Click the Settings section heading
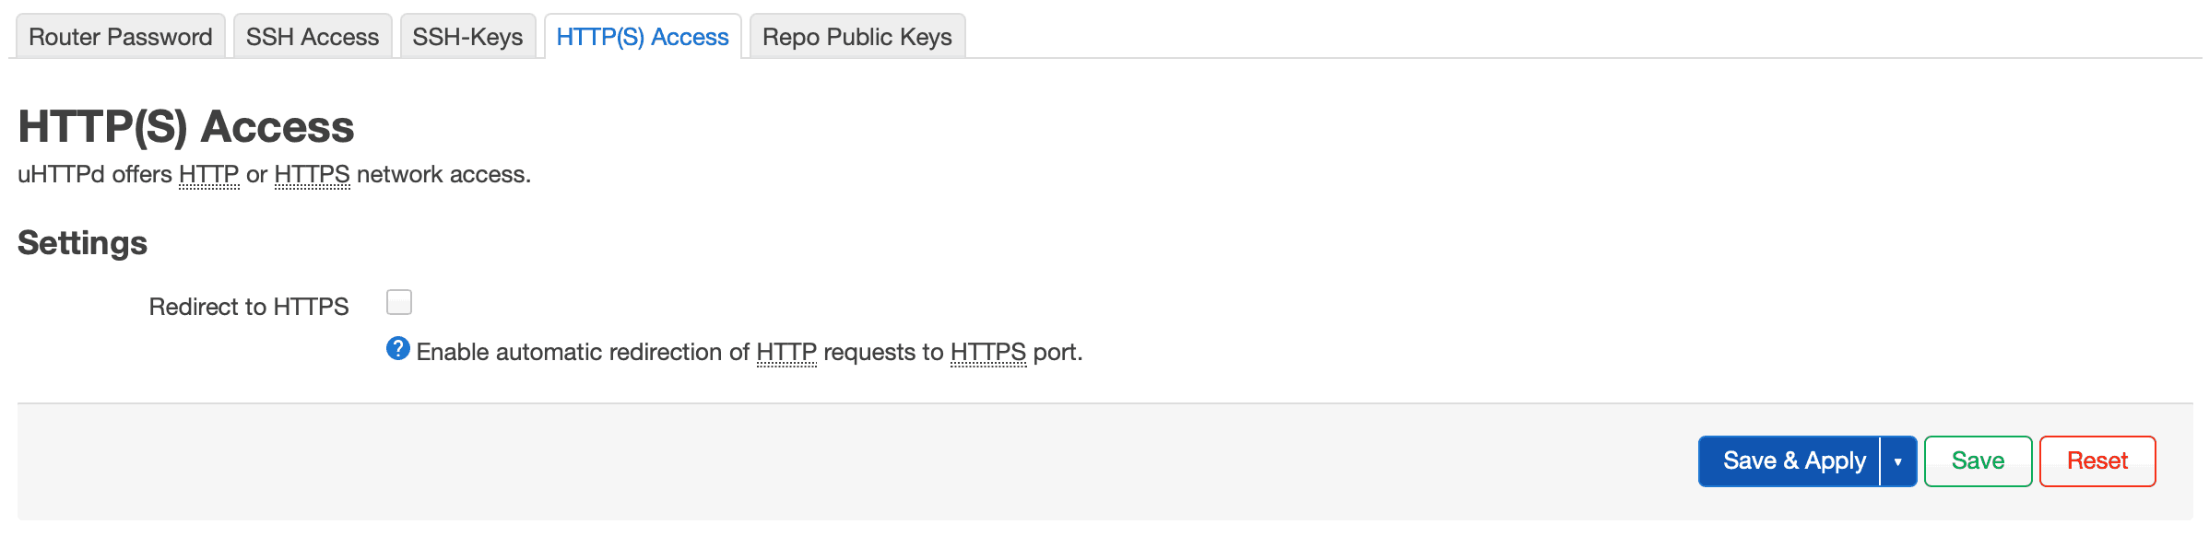The width and height of the screenshot is (2209, 536). pos(83,243)
